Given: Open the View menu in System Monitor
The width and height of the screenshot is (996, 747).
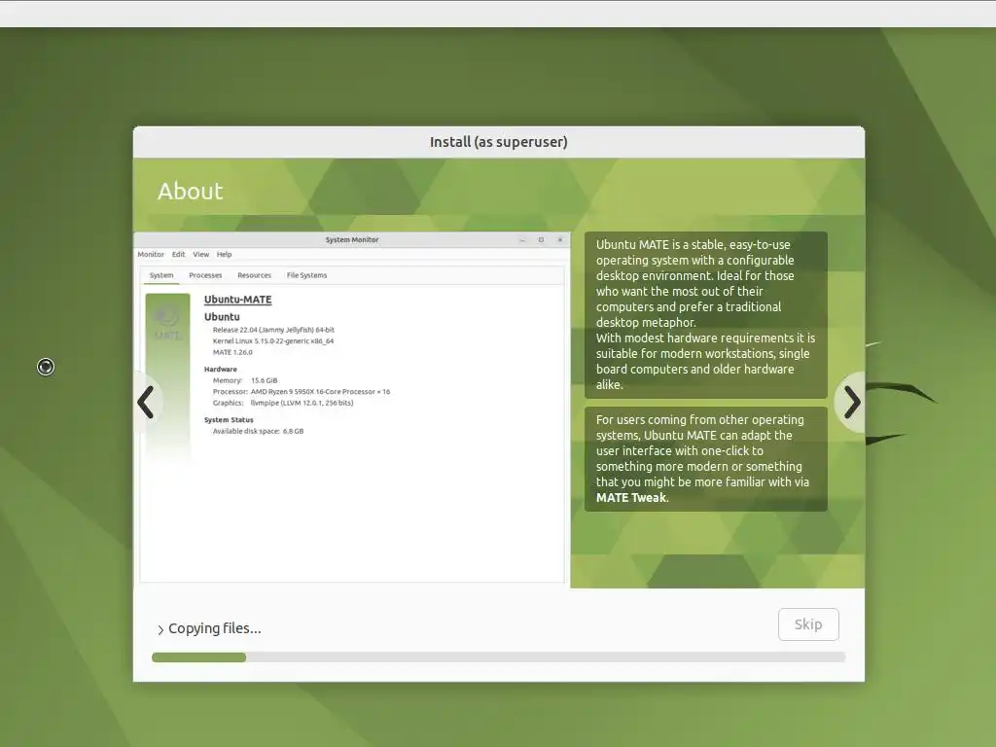Looking at the screenshot, I should pos(200,254).
